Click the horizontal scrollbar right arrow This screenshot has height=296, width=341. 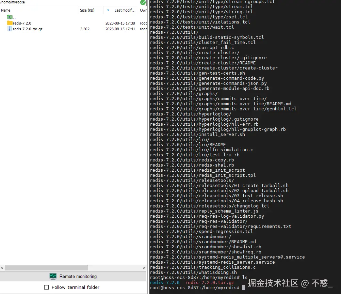(144, 268)
